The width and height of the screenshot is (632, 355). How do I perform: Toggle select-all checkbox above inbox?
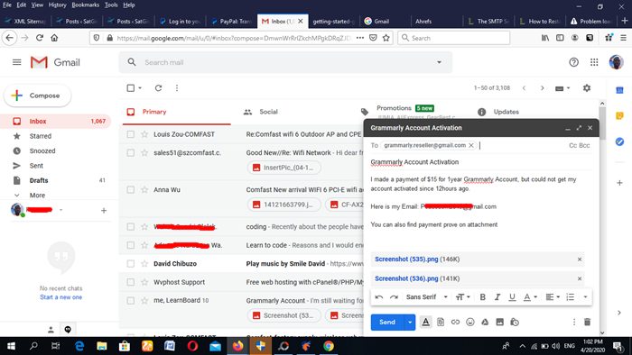pos(131,87)
